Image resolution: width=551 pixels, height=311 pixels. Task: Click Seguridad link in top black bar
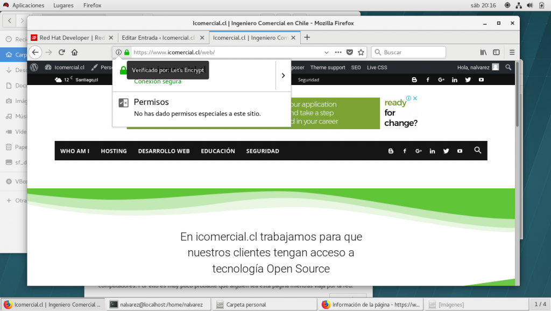click(x=308, y=80)
